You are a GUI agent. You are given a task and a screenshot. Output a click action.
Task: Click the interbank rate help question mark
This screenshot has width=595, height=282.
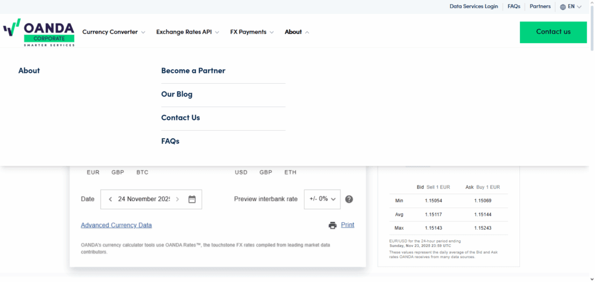click(x=349, y=199)
